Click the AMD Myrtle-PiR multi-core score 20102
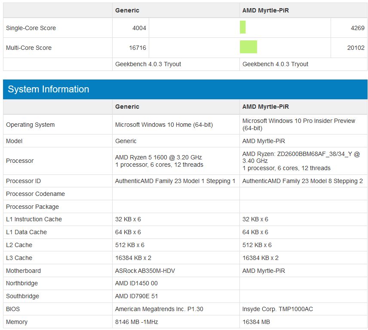Image resolution: width=368 pixels, height=330 pixels. point(356,48)
